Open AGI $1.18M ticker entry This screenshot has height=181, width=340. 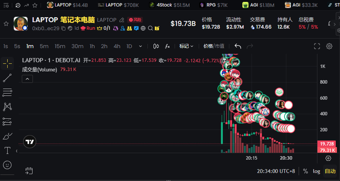pyautogui.click(x=258, y=5)
